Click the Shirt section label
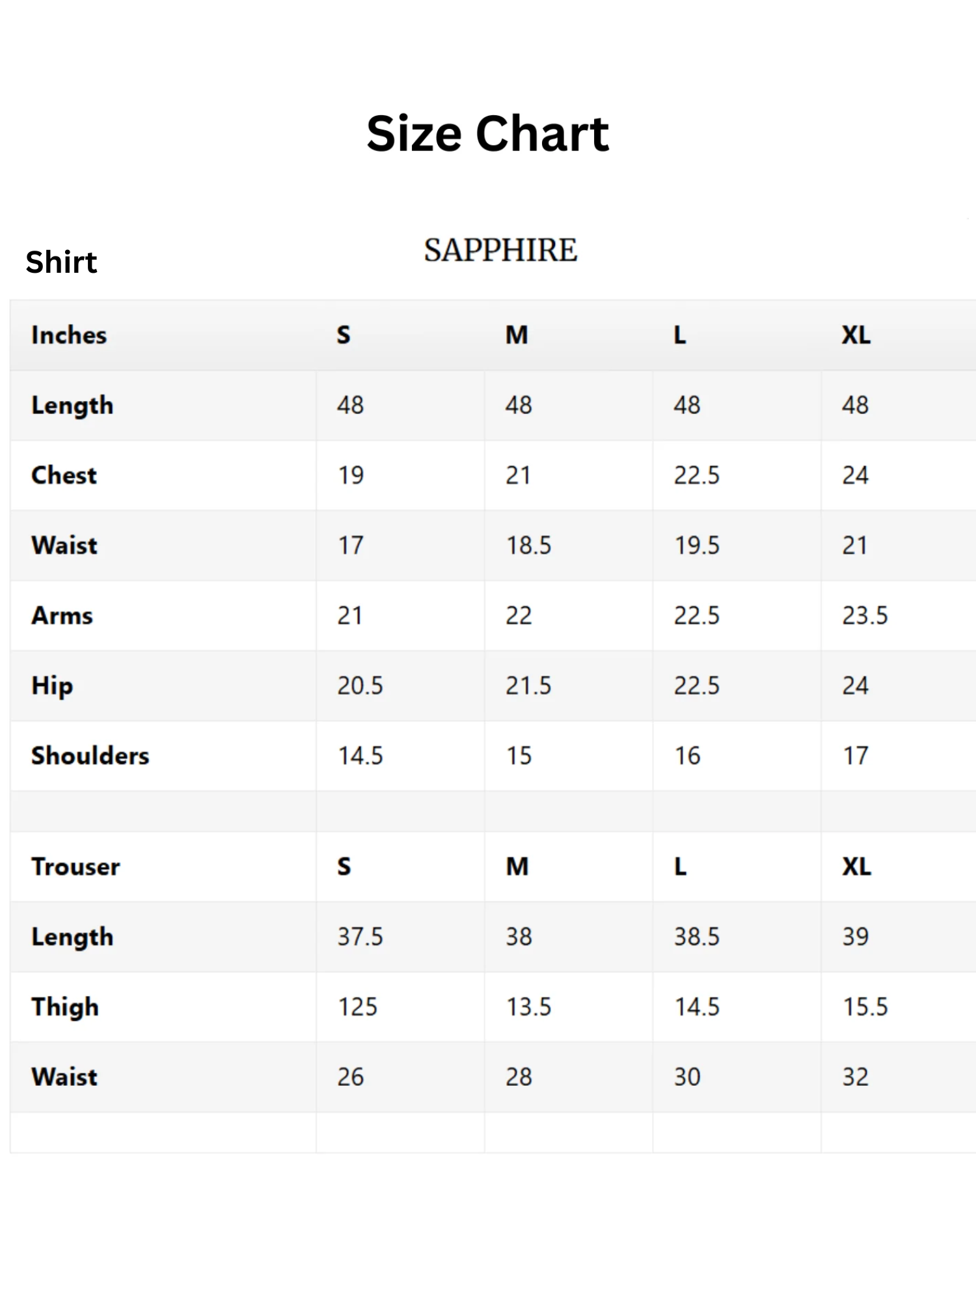This screenshot has height=1302, width=976. (61, 262)
